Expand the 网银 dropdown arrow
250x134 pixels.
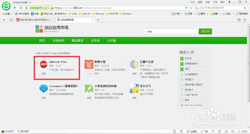click(195, 14)
